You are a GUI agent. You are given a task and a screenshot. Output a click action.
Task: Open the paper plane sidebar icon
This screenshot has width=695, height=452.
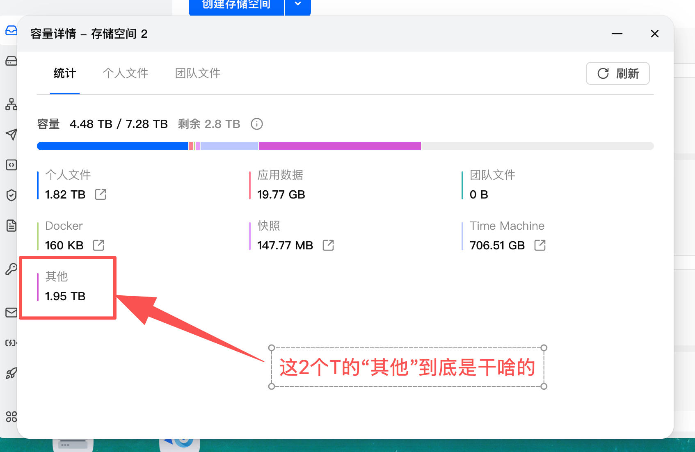click(x=11, y=134)
